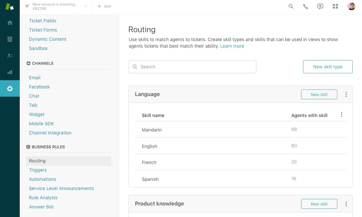Open your profile avatar menu
Screen dimensions: 362x217
tap(351, 6)
